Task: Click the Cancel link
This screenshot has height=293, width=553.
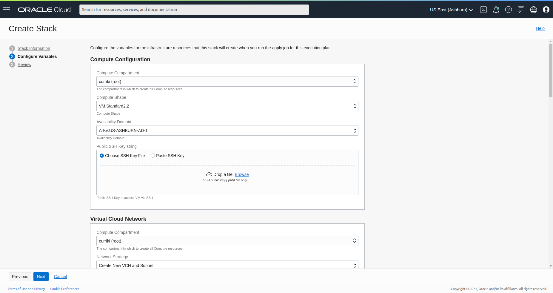Action: [x=60, y=277]
